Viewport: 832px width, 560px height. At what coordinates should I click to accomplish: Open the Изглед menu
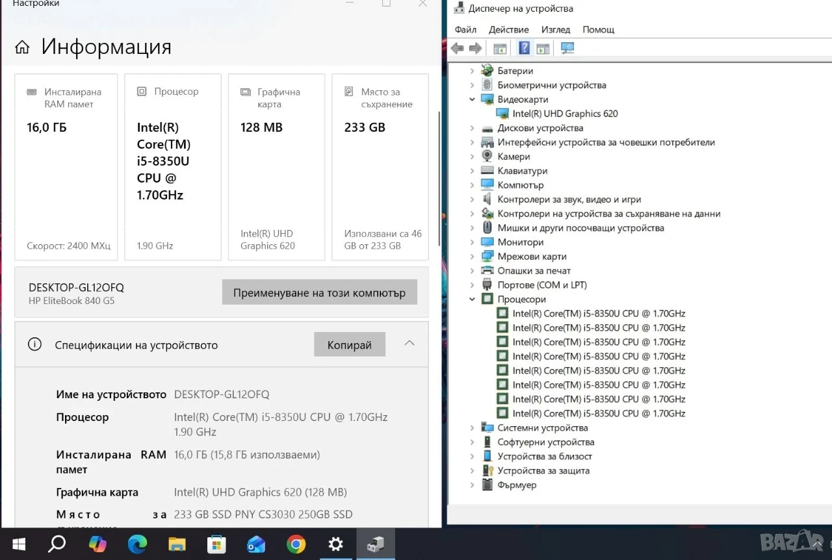pos(556,29)
